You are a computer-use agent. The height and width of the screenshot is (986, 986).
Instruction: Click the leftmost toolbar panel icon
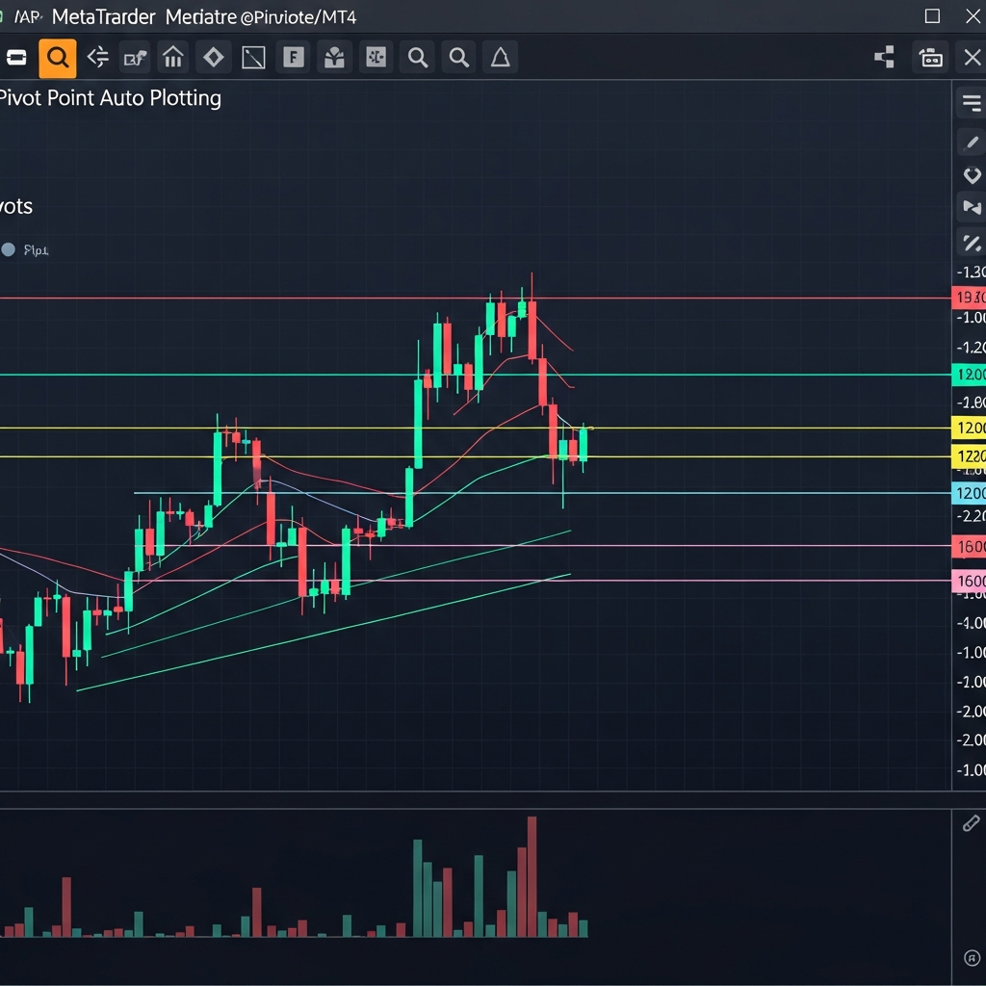15,59
